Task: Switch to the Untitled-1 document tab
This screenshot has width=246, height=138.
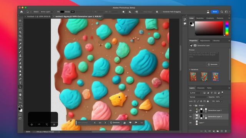Action: [38, 16]
